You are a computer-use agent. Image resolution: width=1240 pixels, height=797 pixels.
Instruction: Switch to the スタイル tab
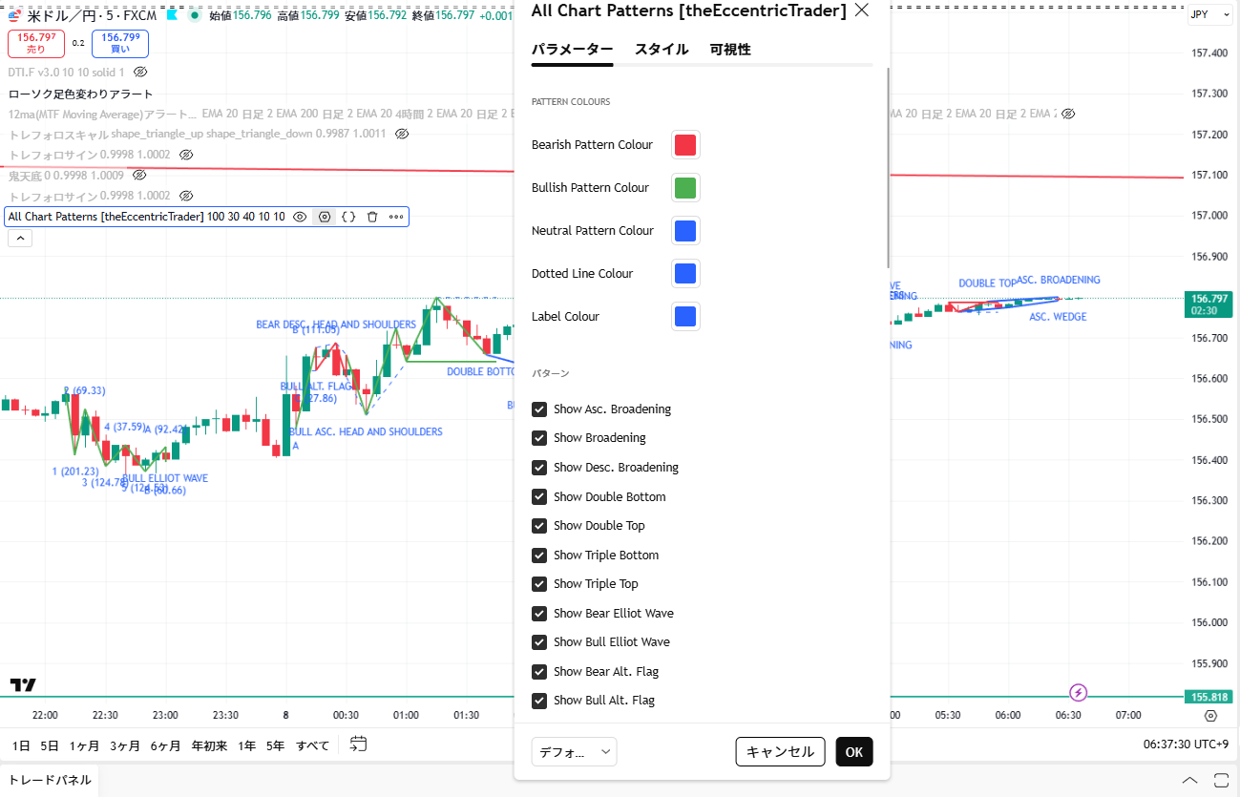tap(661, 50)
